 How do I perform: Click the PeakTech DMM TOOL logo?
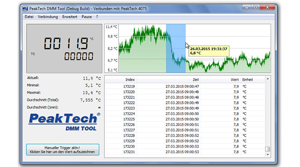click(64, 121)
